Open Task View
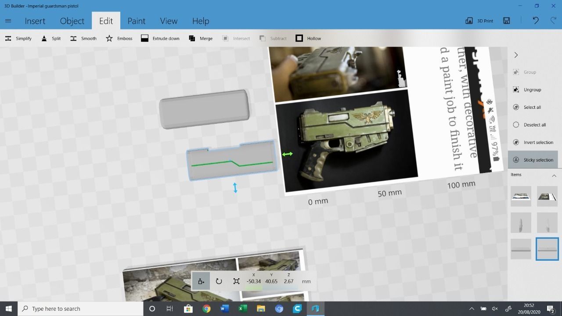The width and height of the screenshot is (562, 316). click(x=170, y=309)
